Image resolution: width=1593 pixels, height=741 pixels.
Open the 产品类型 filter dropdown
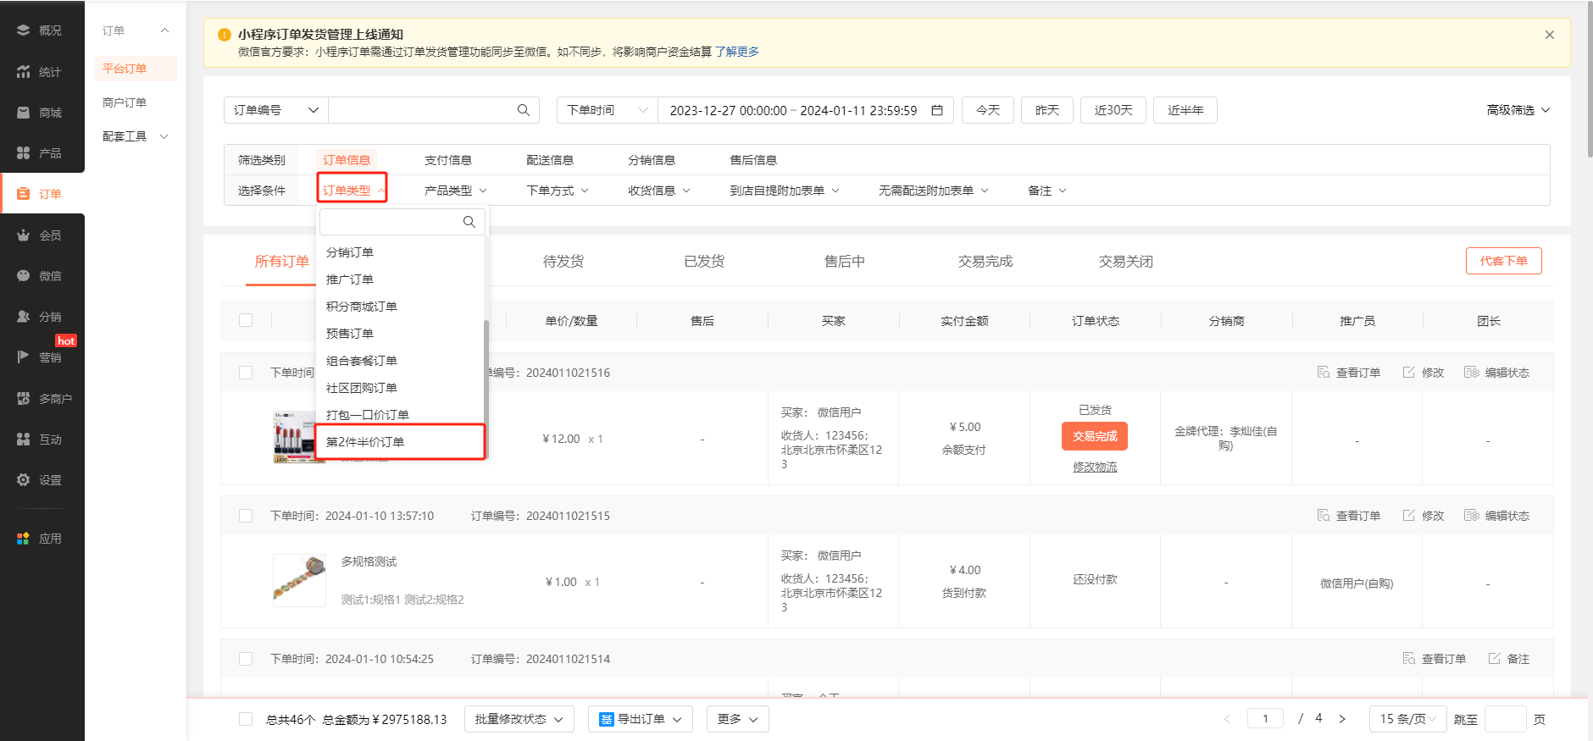(x=455, y=191)
